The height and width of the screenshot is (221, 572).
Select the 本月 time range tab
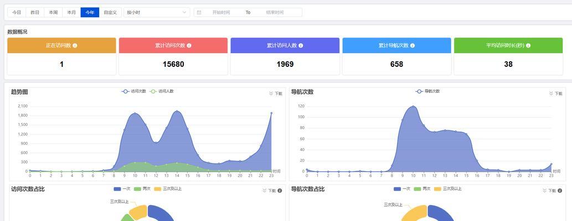(x=71, y=12)
